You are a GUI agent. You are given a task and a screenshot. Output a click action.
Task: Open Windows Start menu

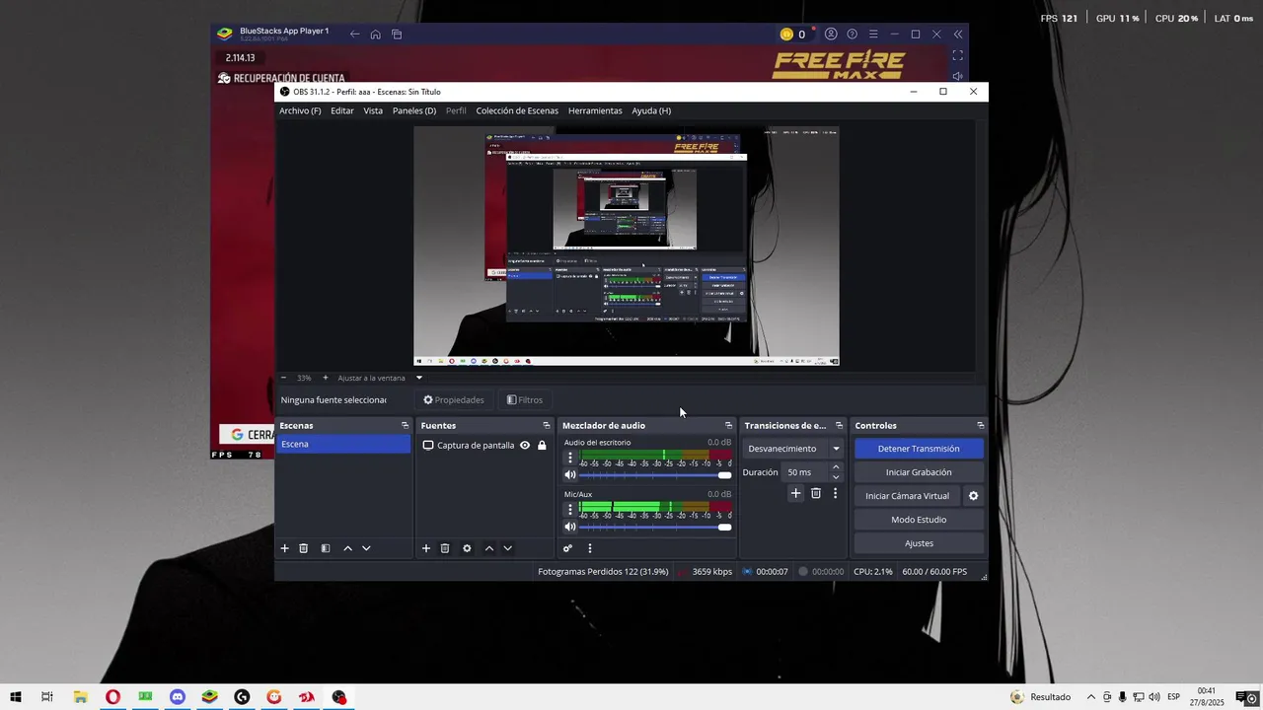click(x=16, y=697)
